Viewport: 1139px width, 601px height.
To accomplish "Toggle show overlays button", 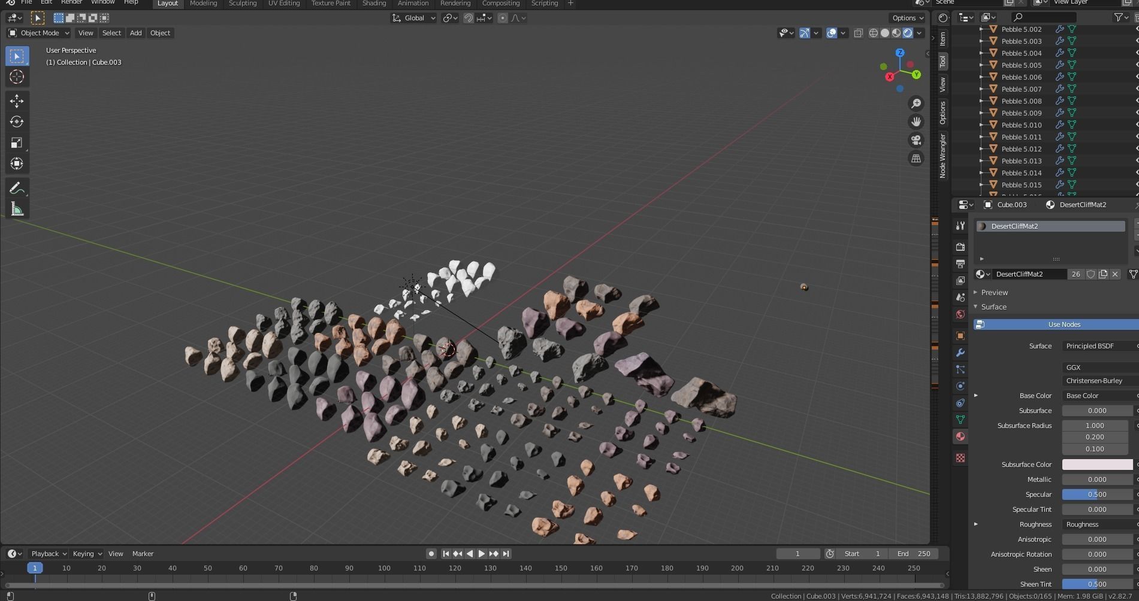I will [x=832, y=33].
